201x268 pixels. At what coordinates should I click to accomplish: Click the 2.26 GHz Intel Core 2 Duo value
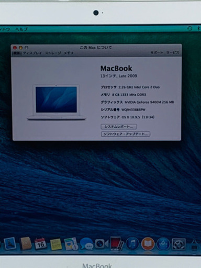139,87
